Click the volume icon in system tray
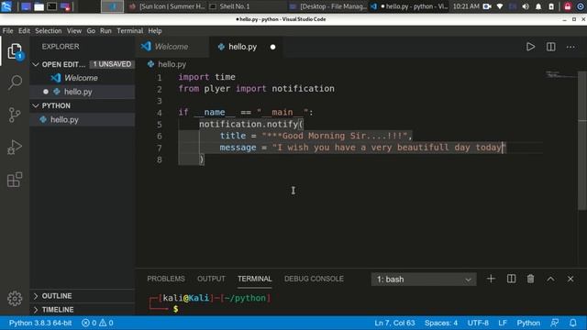The width and height of the screenshot is (587, 330). point(526,6)
